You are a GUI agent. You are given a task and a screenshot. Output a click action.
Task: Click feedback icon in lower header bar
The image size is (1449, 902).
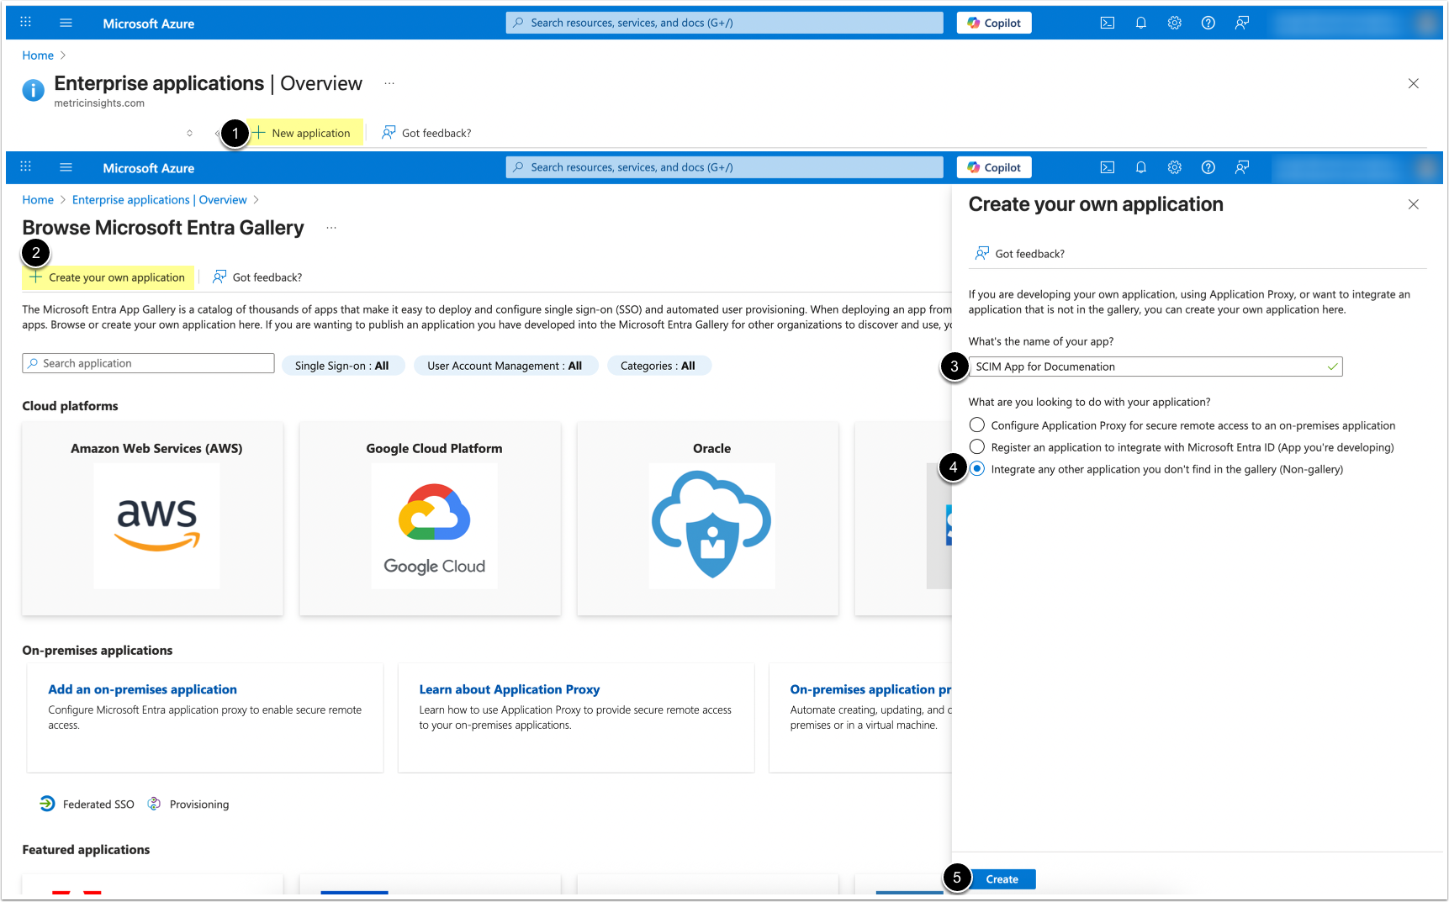coord(1242,167)
